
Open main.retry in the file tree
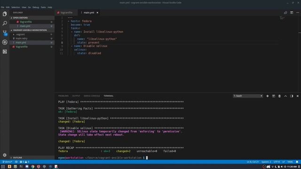tap(32, 38)
